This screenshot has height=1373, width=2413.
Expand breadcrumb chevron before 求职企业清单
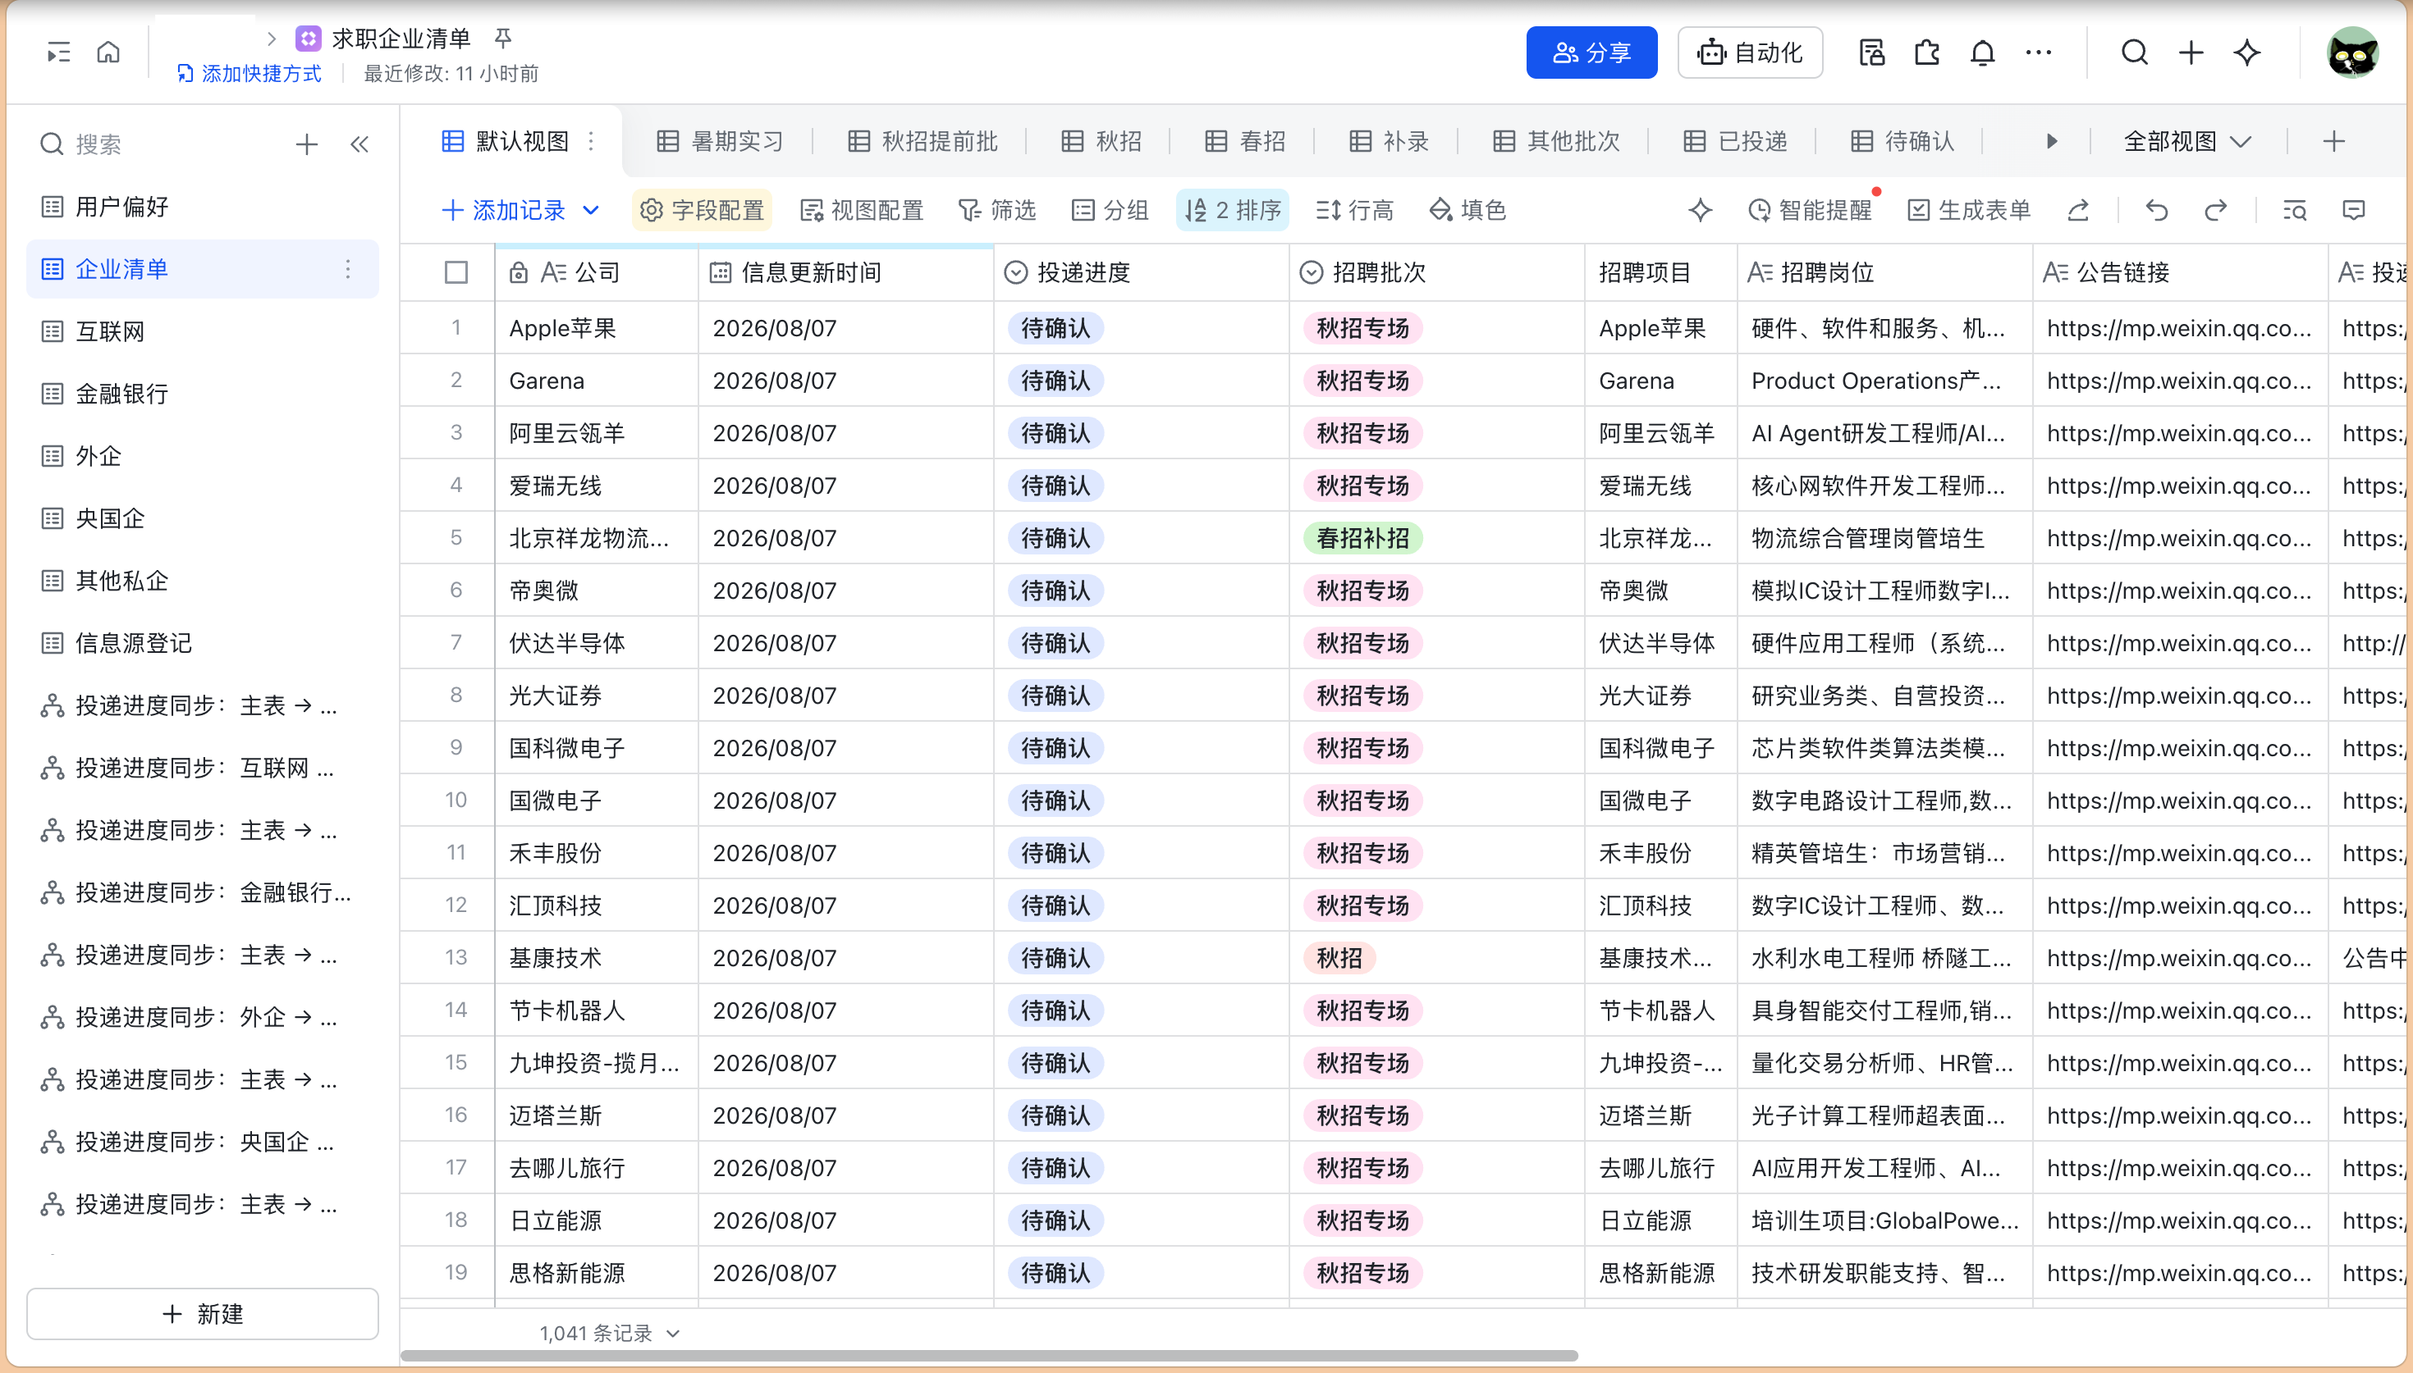[x=272, y=39]
